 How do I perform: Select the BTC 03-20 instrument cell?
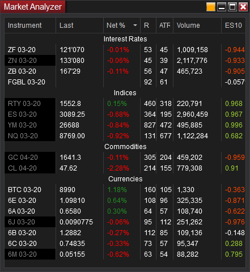[x=30, y=190]
